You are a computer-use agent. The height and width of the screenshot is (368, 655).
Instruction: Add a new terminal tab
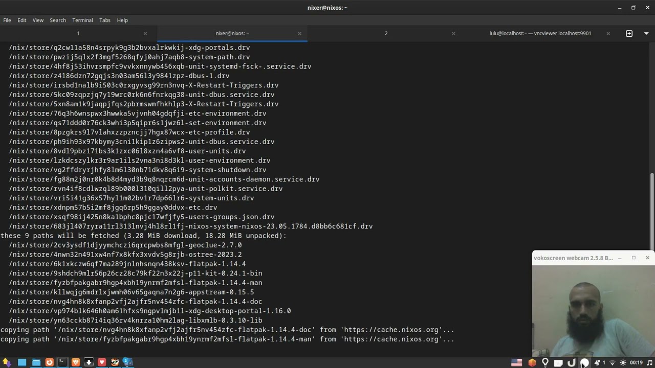(629, 33)
